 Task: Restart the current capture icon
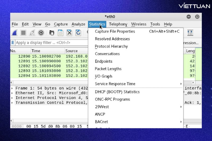click(x=32, y=33)
